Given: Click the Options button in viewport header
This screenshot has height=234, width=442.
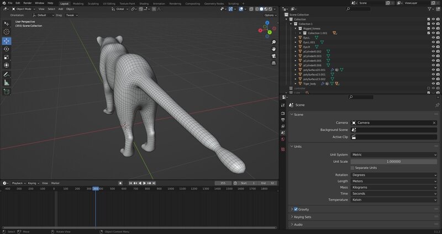Looking at the screenshot, I should coord(270,15).
